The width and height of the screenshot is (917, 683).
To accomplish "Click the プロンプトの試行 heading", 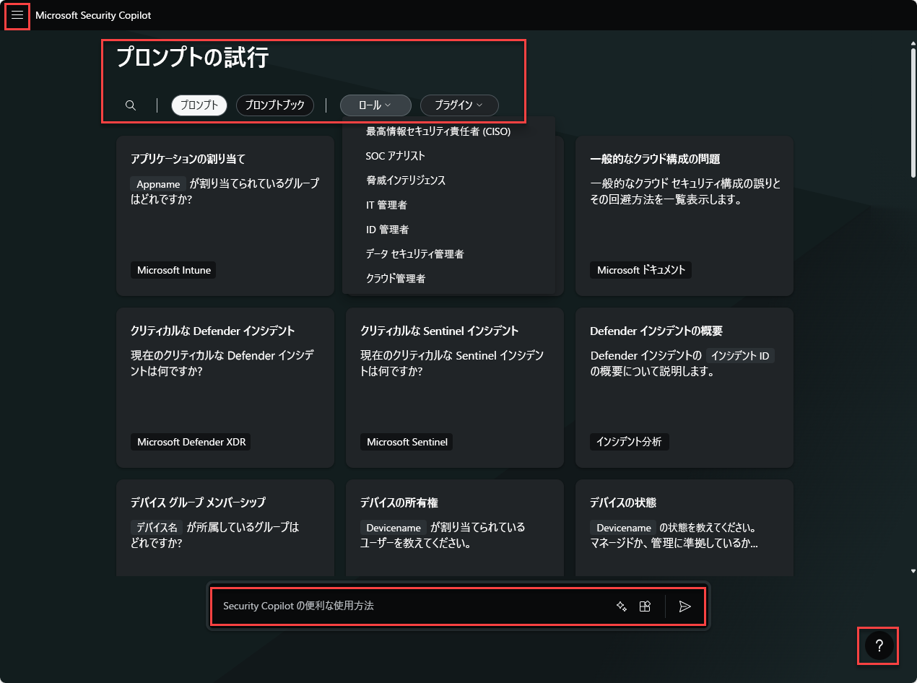I will tap(193, 57).
